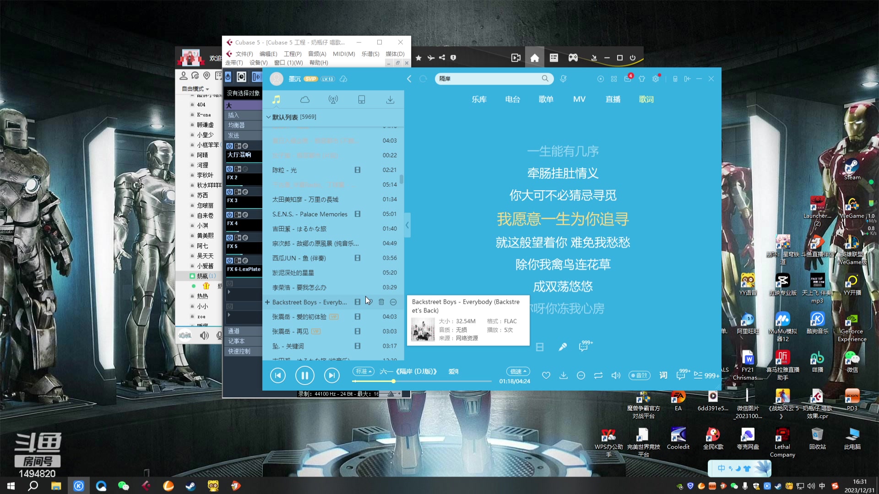
Task: Open the cloud music tab icon
Action: tap(305, 100)
